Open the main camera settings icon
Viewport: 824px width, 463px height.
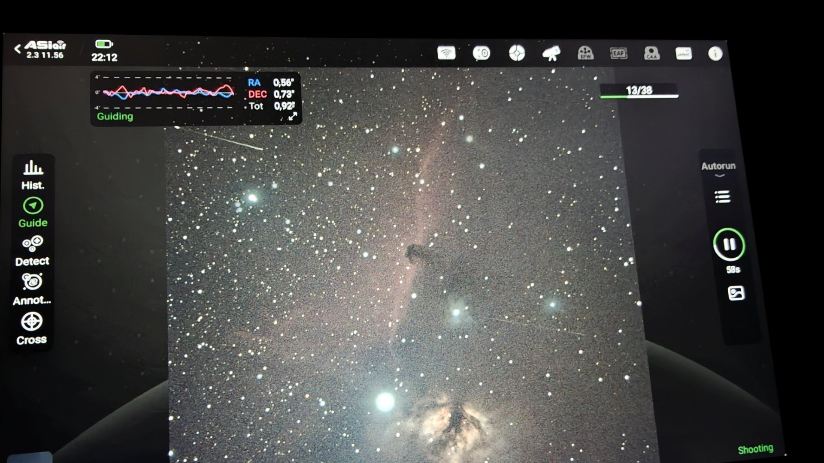[x=482, y=53]
